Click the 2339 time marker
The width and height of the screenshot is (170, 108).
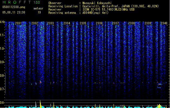tap(148, 23)
